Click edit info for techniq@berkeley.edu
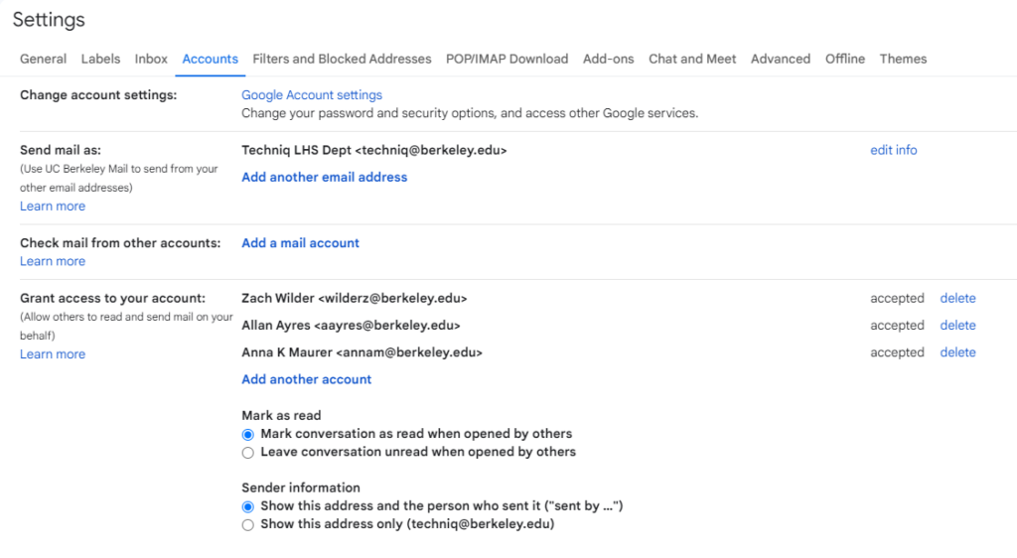1017x558 pixels. pos(893,150)
